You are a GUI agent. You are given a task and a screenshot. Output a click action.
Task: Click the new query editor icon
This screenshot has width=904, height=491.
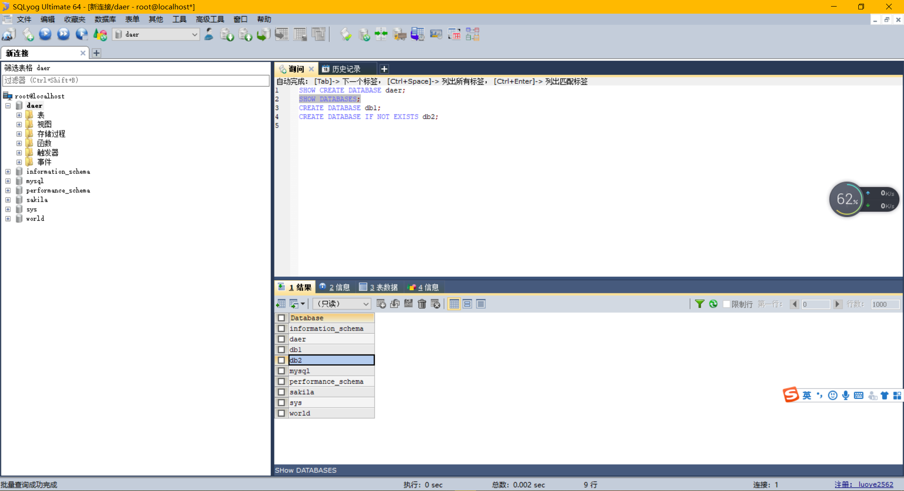28,34
